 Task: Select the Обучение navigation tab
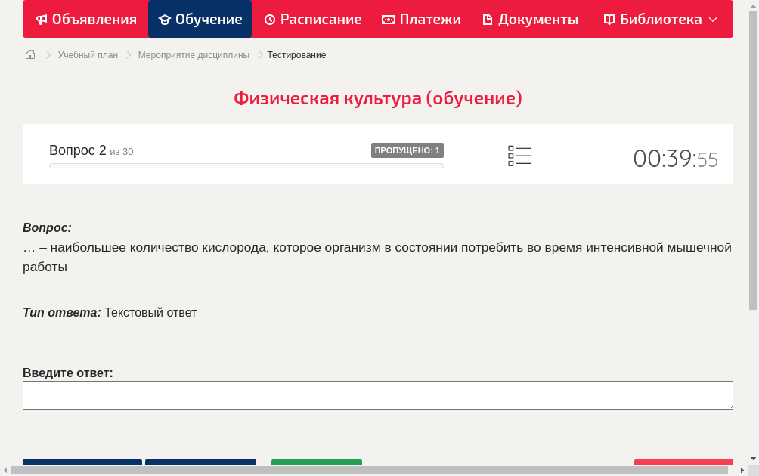(200, 19)
